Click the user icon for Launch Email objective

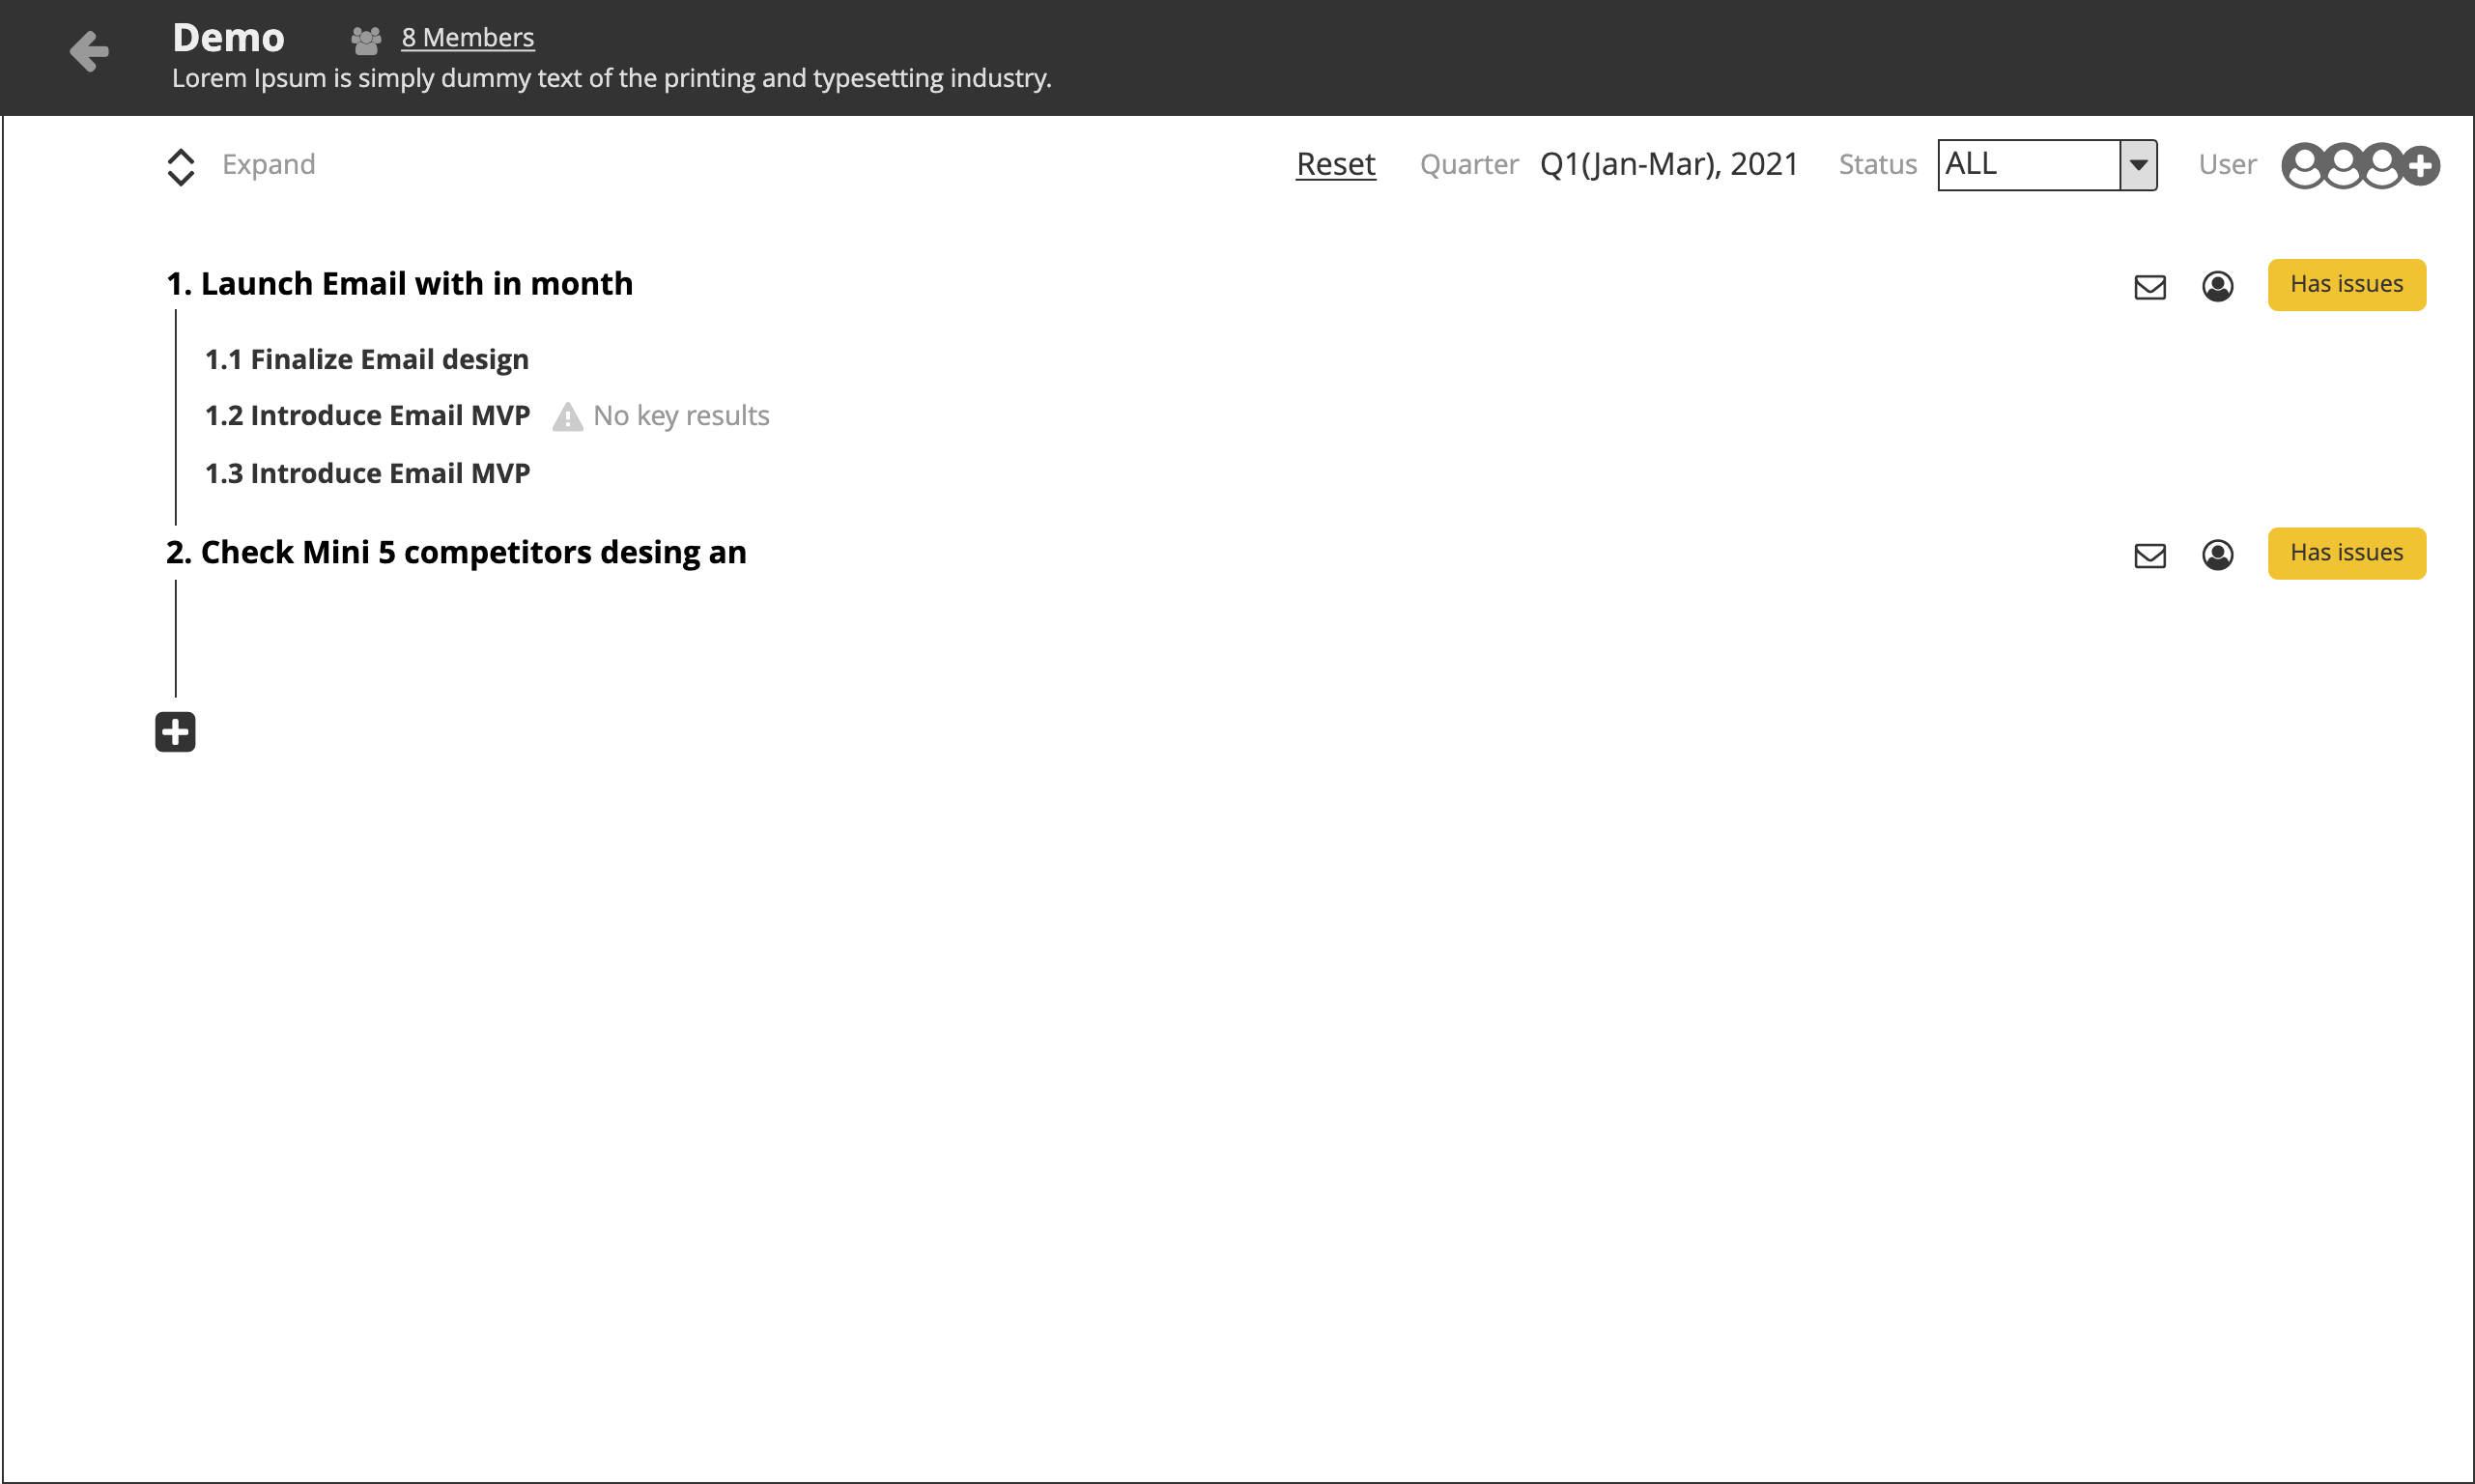pyautogui.click(x=2217, y=286)
